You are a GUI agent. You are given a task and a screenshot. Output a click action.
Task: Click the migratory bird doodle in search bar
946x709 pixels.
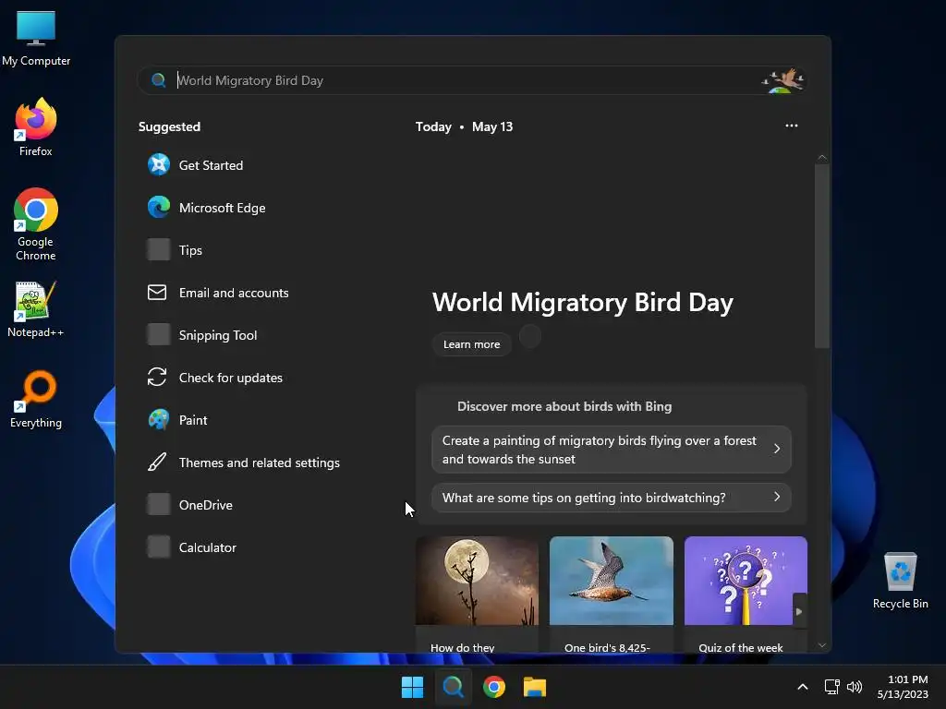point(782,81)
